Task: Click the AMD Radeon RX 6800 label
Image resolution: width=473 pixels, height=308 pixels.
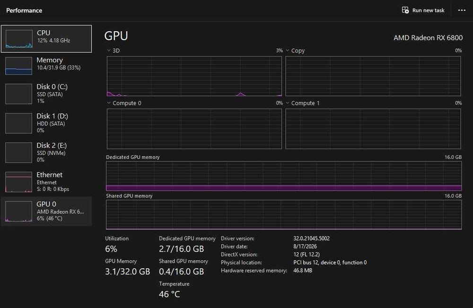Action: pos(428,38)
